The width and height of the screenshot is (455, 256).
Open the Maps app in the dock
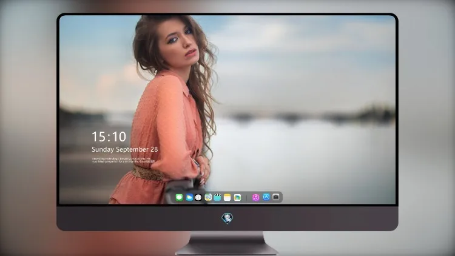pyautogui.click(x=208, y=197)
